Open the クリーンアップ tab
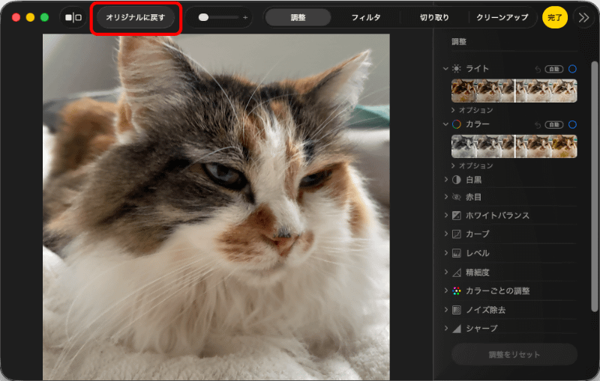The height and width of the screenshot is (381, 600). pyautogui.click(x=502, y=17)
